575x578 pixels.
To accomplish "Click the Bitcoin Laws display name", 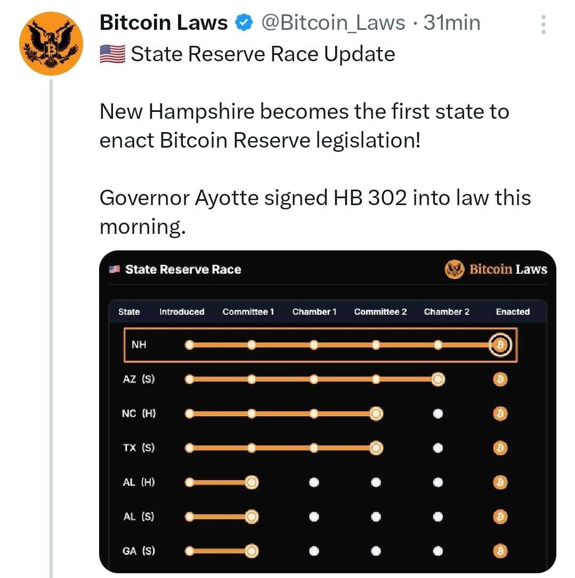I will pos(164,22).
